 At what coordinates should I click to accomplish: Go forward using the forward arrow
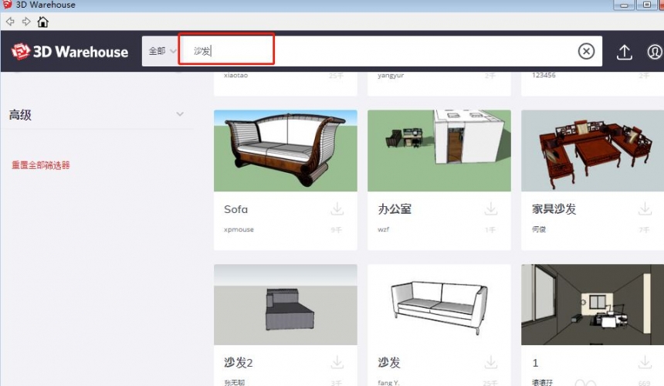point(26,21)
